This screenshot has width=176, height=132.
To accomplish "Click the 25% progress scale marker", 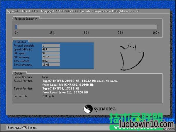I will click(x=52, y=33).
